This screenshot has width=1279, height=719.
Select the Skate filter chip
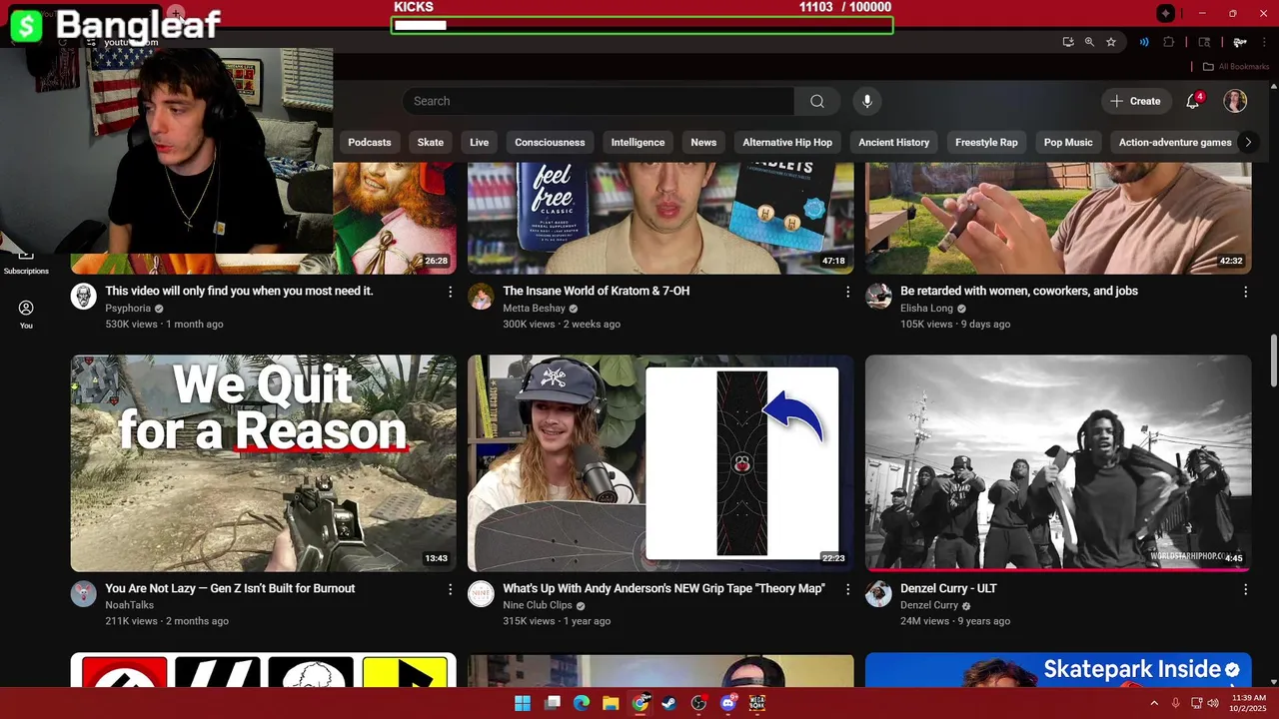(431, 142)
